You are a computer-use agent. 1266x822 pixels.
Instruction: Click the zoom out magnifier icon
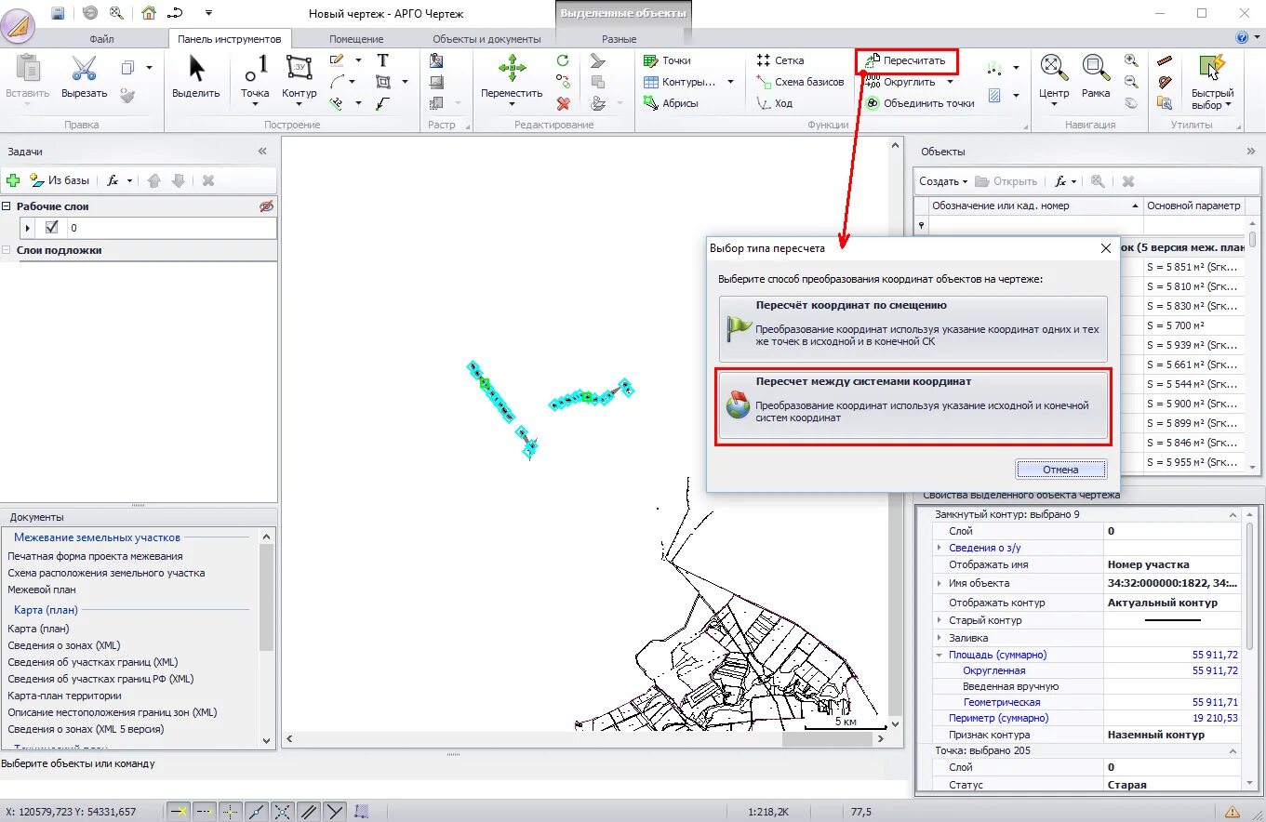tap(1131, 82)
